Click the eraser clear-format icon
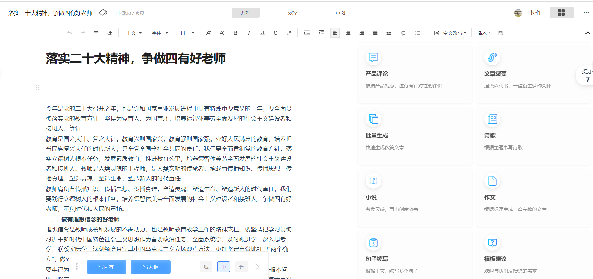 [x=110, y=33]
